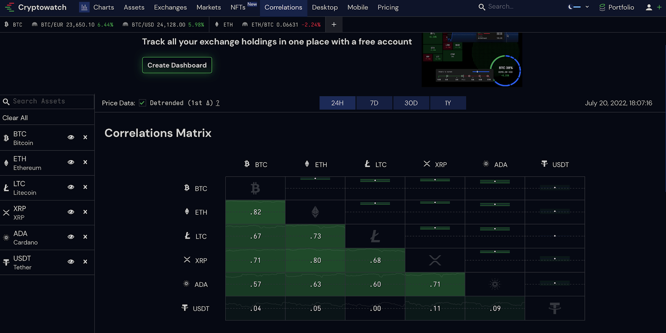Remove Tether with its X icon
The image size is (666, 333).
85,261
